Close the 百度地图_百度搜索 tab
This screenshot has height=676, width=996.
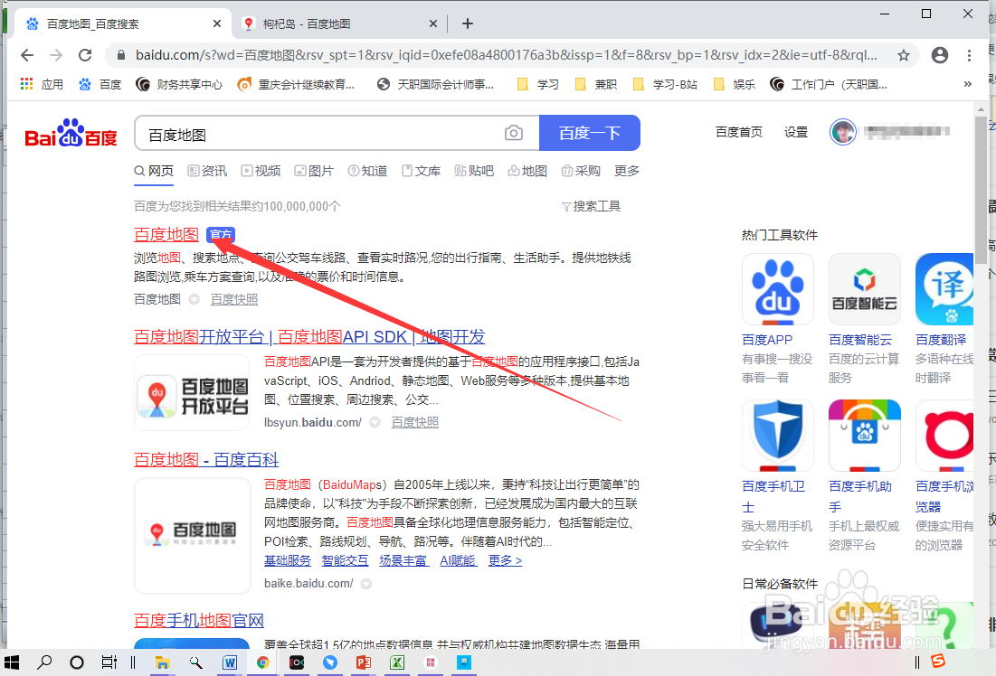(x=216, y=23)
